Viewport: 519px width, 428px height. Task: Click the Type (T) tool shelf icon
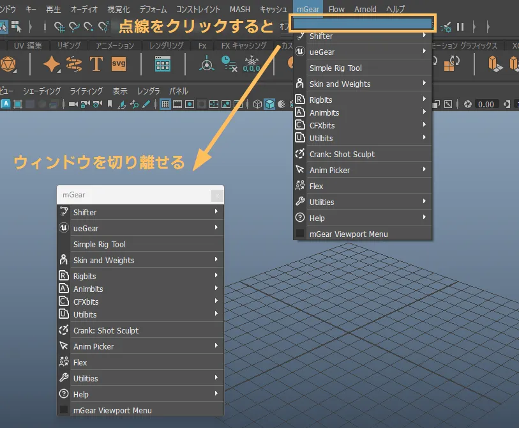click(96, 64)
